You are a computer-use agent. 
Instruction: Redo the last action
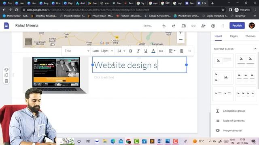pos(174,26)
